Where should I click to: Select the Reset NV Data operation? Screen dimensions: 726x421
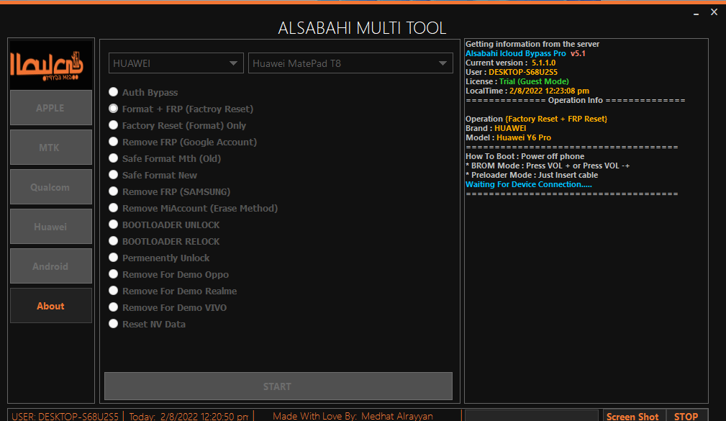click(113, 323)
